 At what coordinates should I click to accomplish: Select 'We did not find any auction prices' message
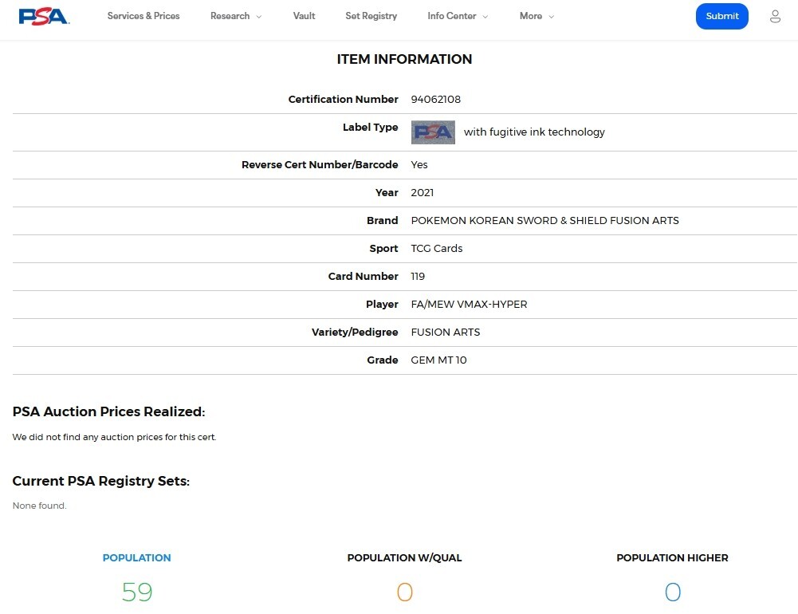(114, 437)
